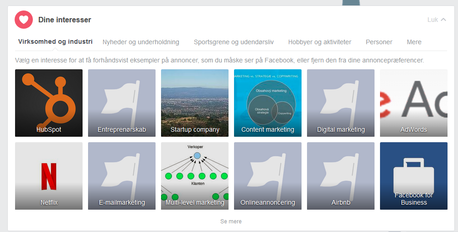Open the AdWords interest tile
The height and width of the screenshot is (232, 458).
click(x=414, y=103)
